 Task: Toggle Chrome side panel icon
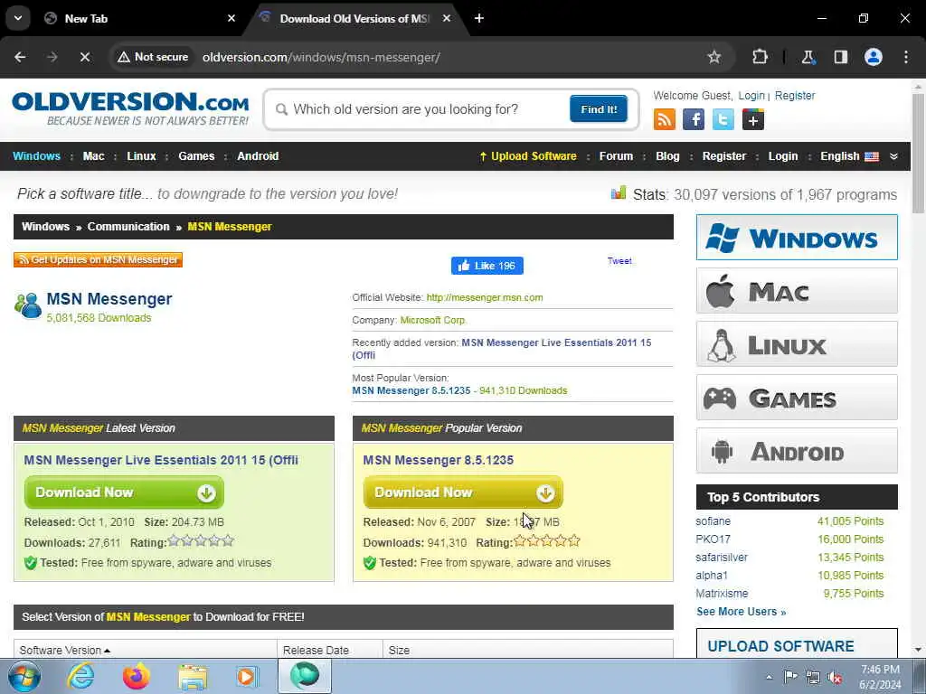click(840, 57)
